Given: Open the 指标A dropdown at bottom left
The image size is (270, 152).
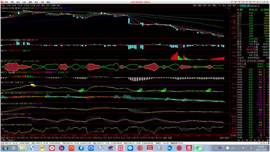Looking at the screenshot, I should click(x=3, y=138).
